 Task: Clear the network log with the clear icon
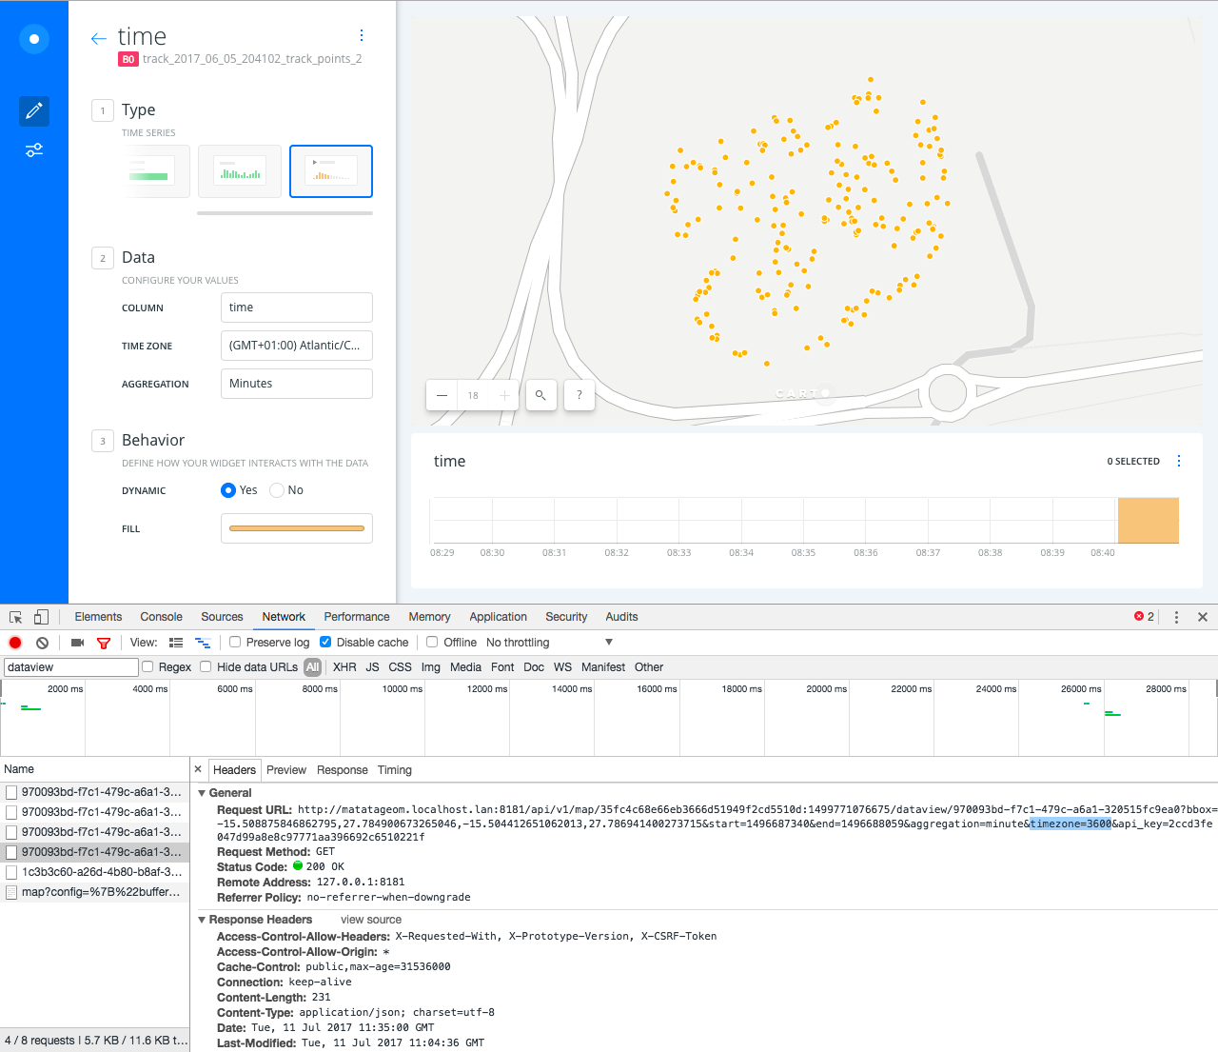tap(42, 643)
